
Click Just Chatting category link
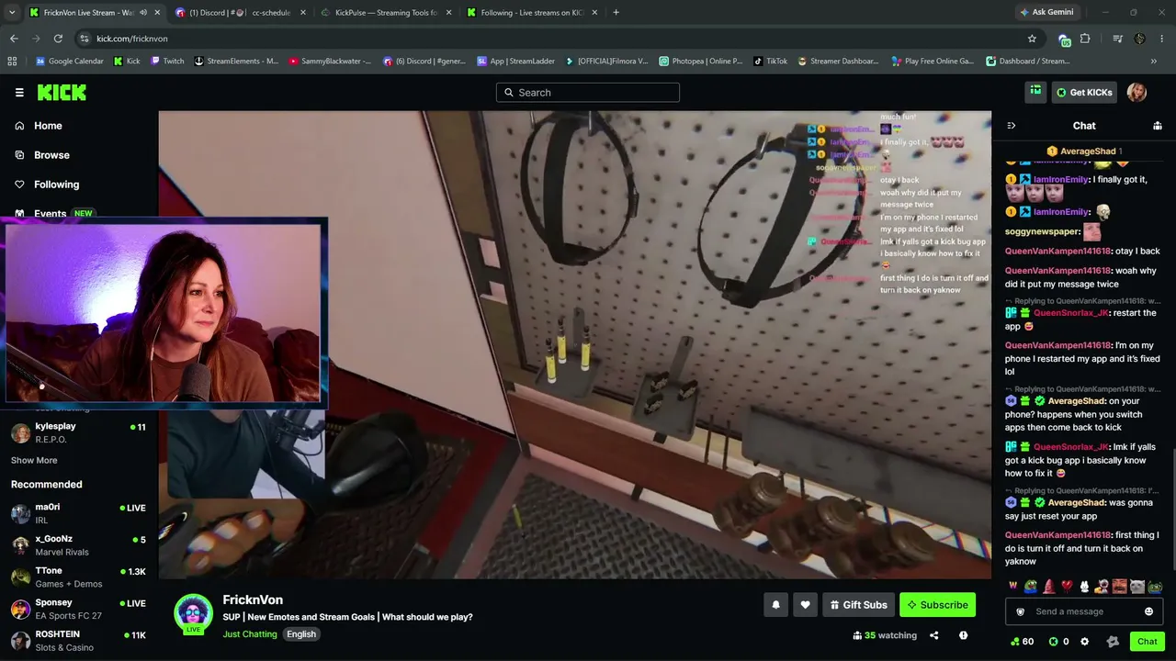coord(250,634)
